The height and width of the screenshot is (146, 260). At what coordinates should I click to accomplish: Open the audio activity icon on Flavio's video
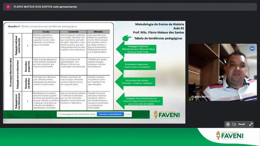coord(252,48)
